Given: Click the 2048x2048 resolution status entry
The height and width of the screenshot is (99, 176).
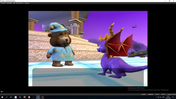Looking at the screenshot, I should pos(150,94).
